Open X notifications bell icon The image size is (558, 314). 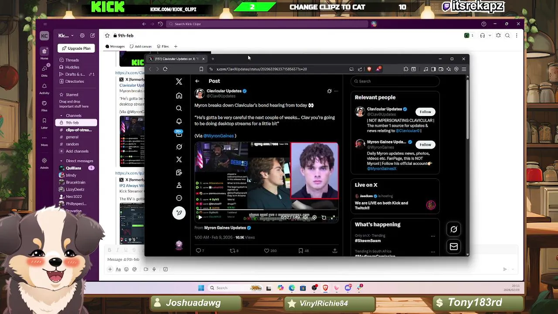[x=179, y=121]
